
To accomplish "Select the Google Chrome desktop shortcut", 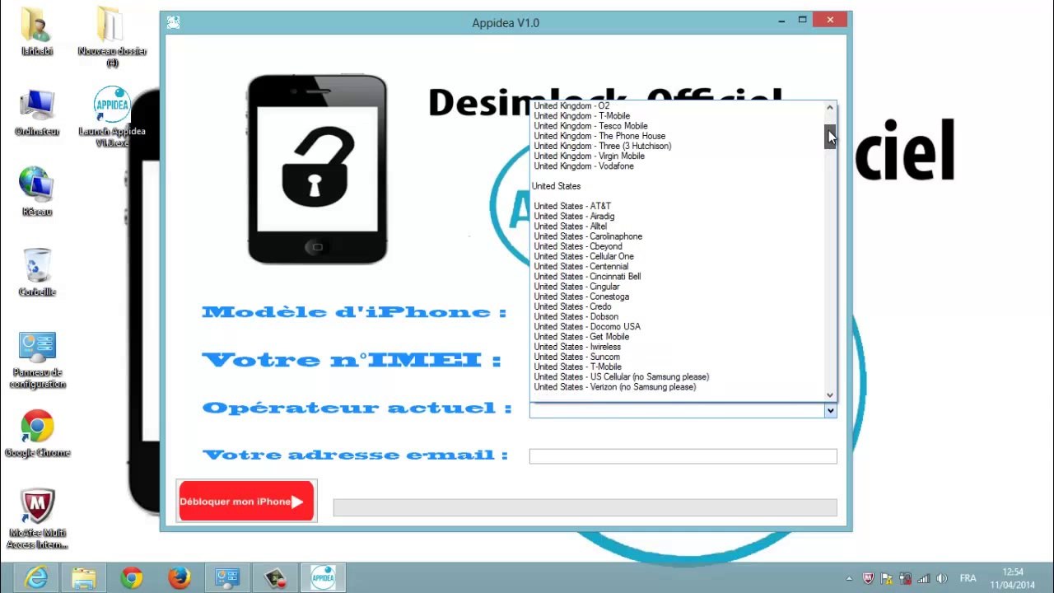I will 38,434.
